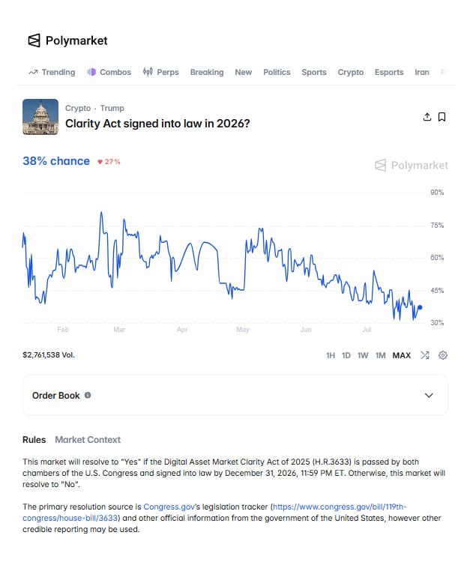Open the Combos section
Screen dimensions: 467x571
click(x=109, y=72)
